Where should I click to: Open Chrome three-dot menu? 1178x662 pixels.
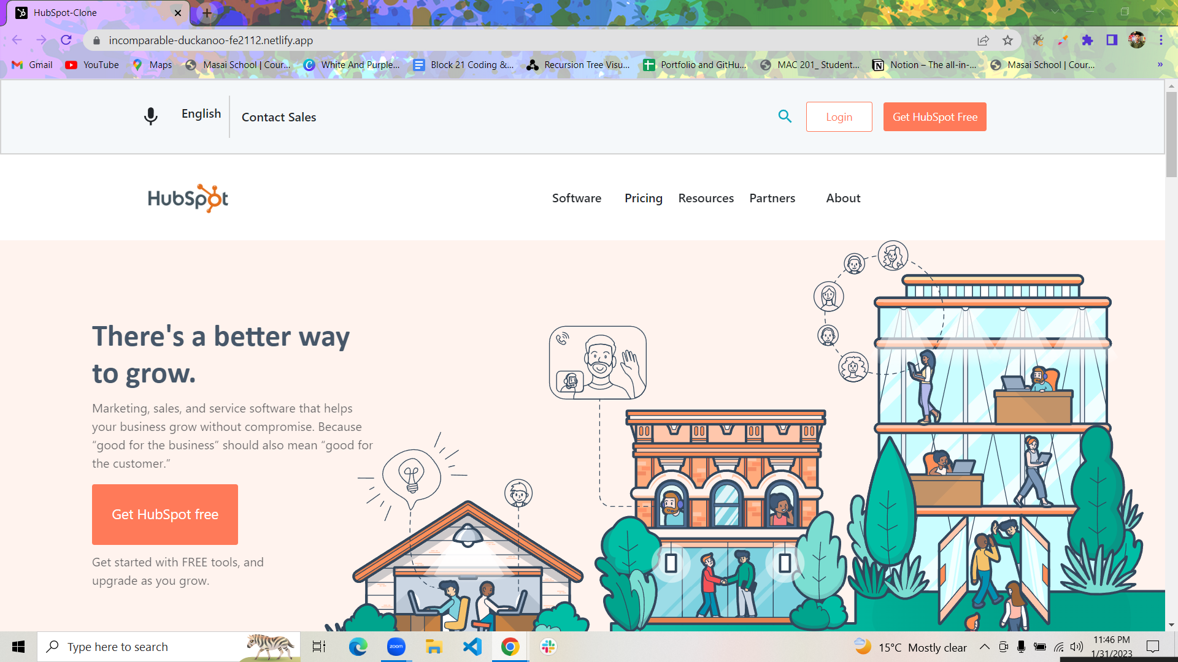point(1161,40)
